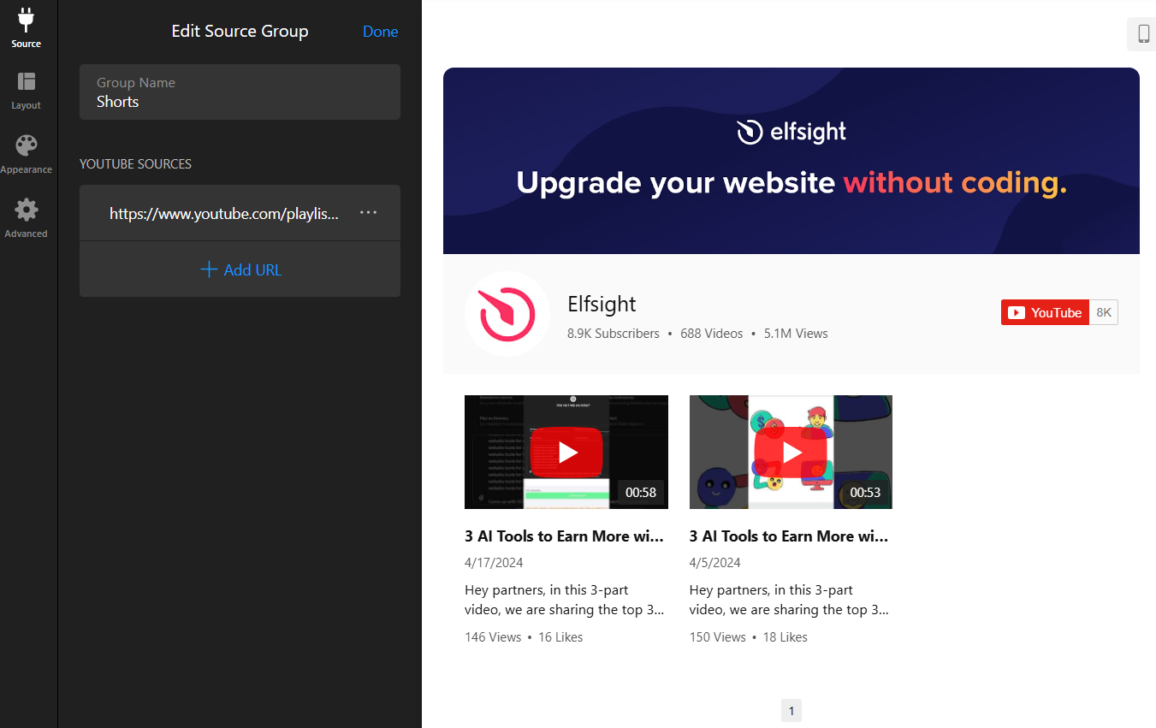
Task: Click the Edit Source Group title
Action: pyautogui.click(x=240, y=32)
